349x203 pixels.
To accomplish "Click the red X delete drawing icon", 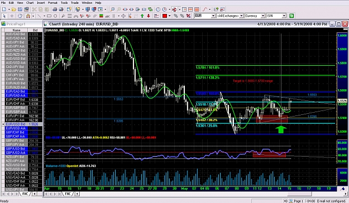I will (x=188, y=16).
